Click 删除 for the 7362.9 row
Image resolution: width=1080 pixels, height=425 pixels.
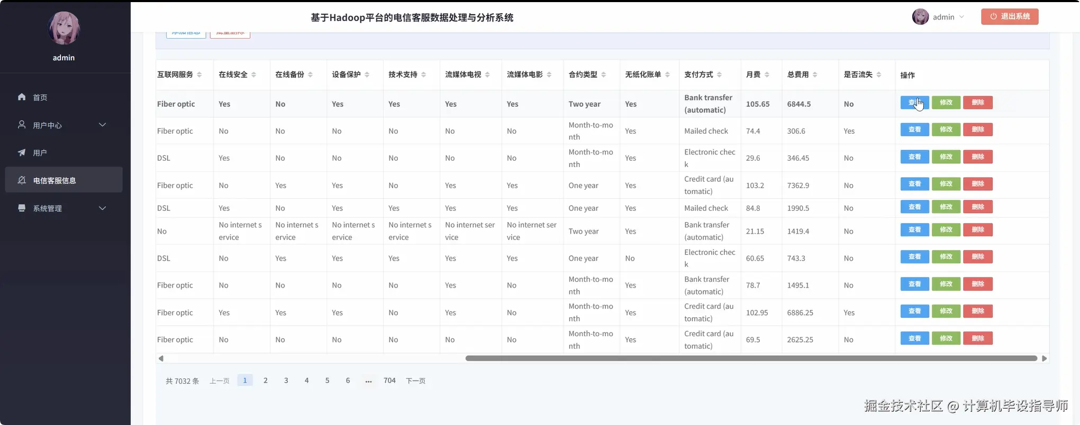point(978,184)
